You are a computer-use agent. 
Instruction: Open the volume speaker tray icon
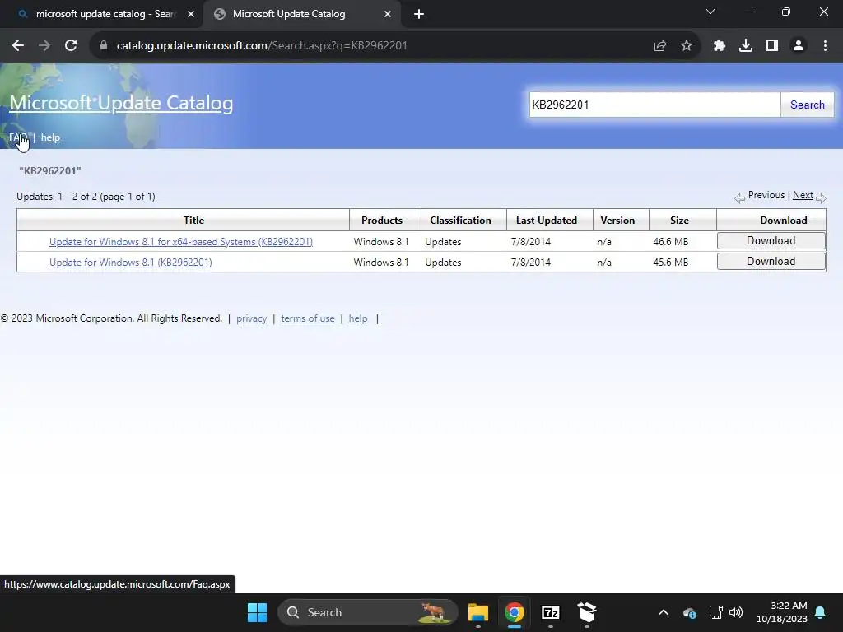736,612
